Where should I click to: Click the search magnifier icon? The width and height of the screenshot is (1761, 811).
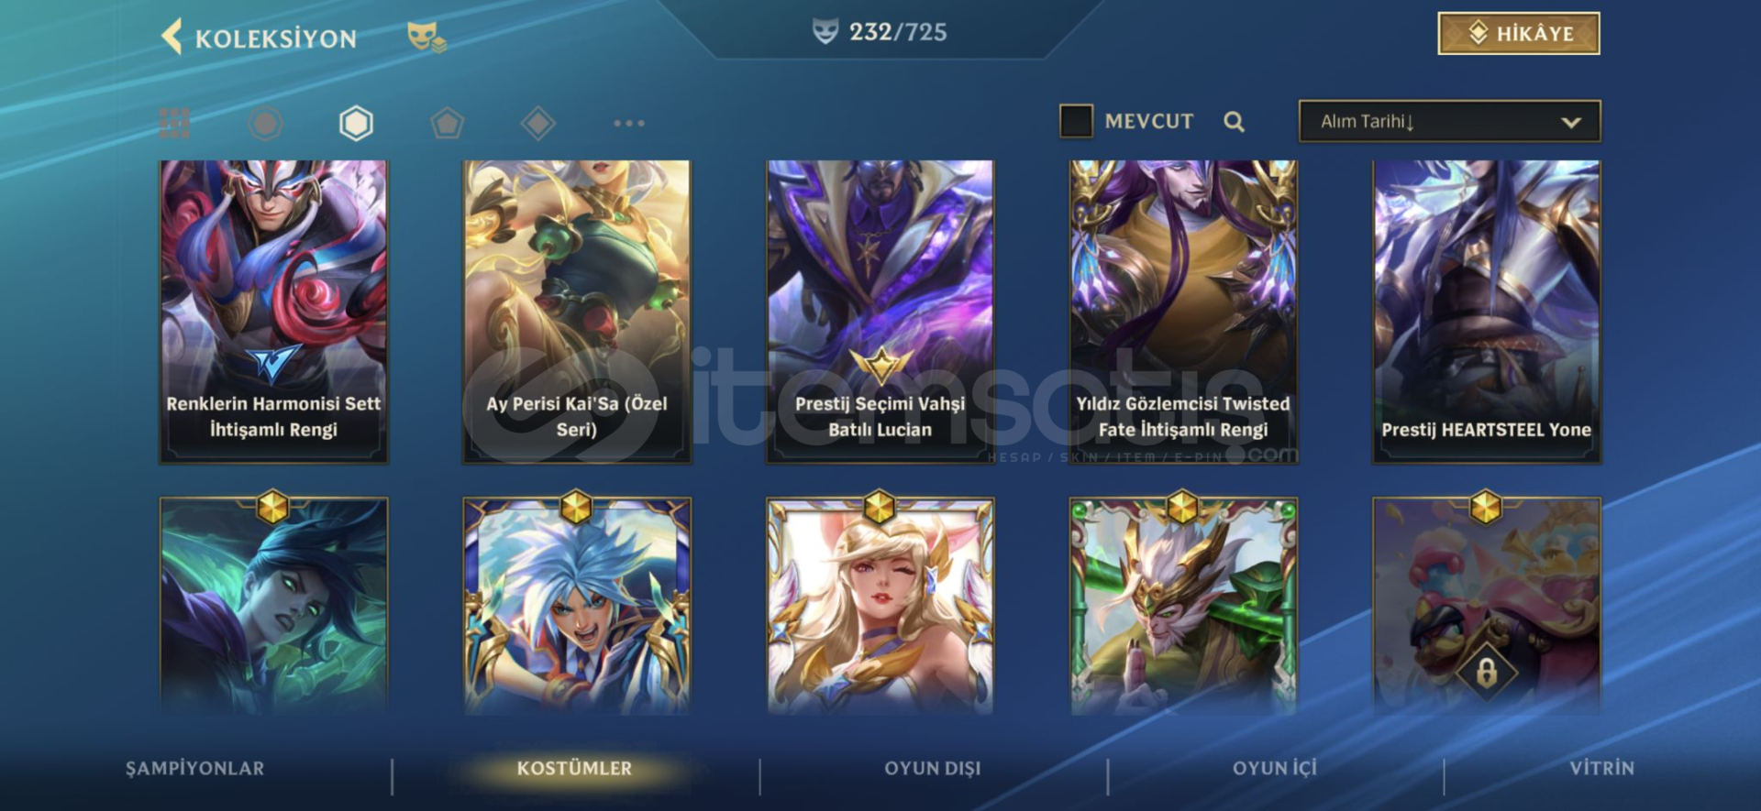tap(1235, 122)
